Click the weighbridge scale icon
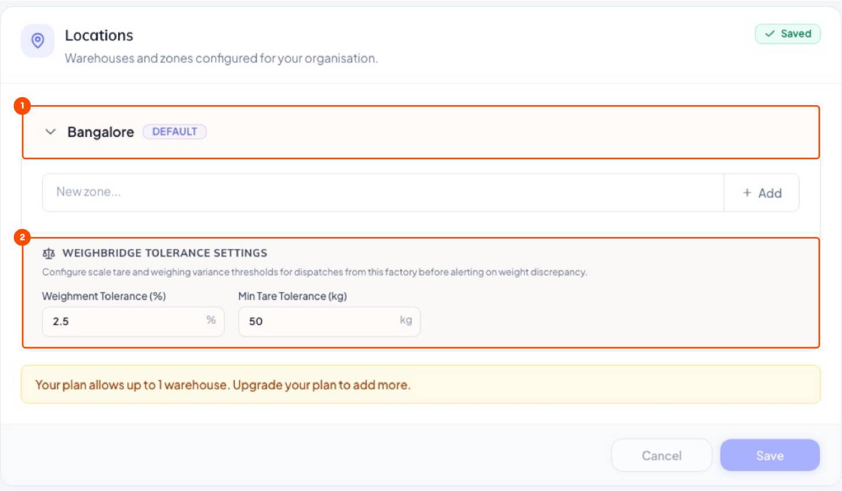842x491 pixels. 49,254
